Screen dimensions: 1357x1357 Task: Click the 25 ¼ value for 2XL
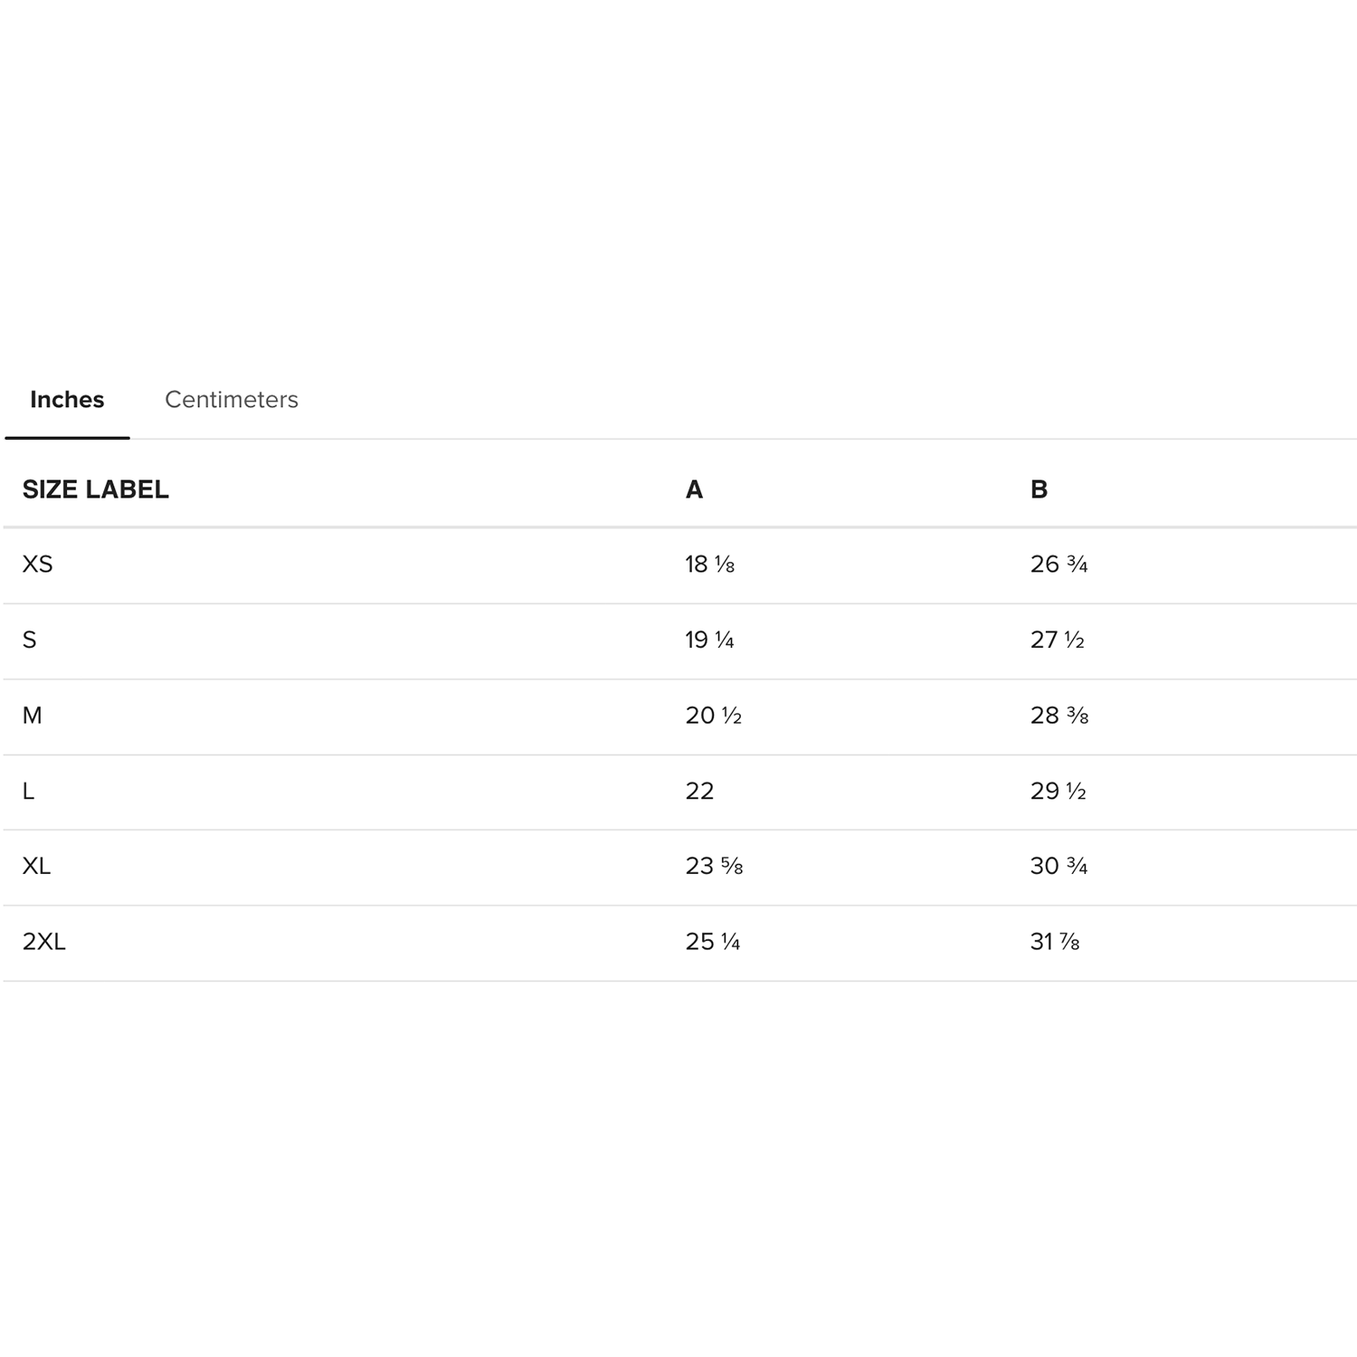[713, 942]
